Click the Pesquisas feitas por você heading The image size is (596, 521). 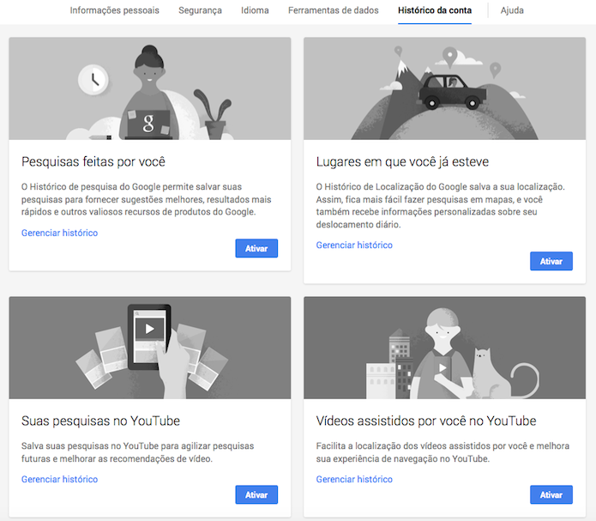(x=93, y=161)
